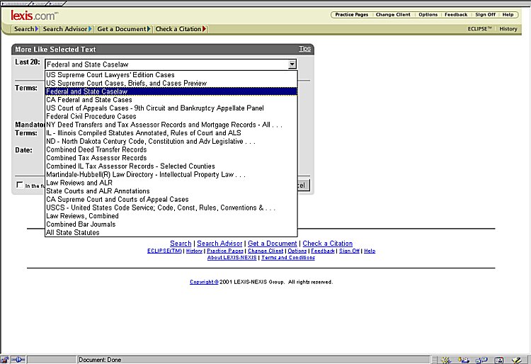531x364 pixels.
Task: Choose US Supreme Court Cases, Briefs, and Cases Preview
Action: pos(171,83)
